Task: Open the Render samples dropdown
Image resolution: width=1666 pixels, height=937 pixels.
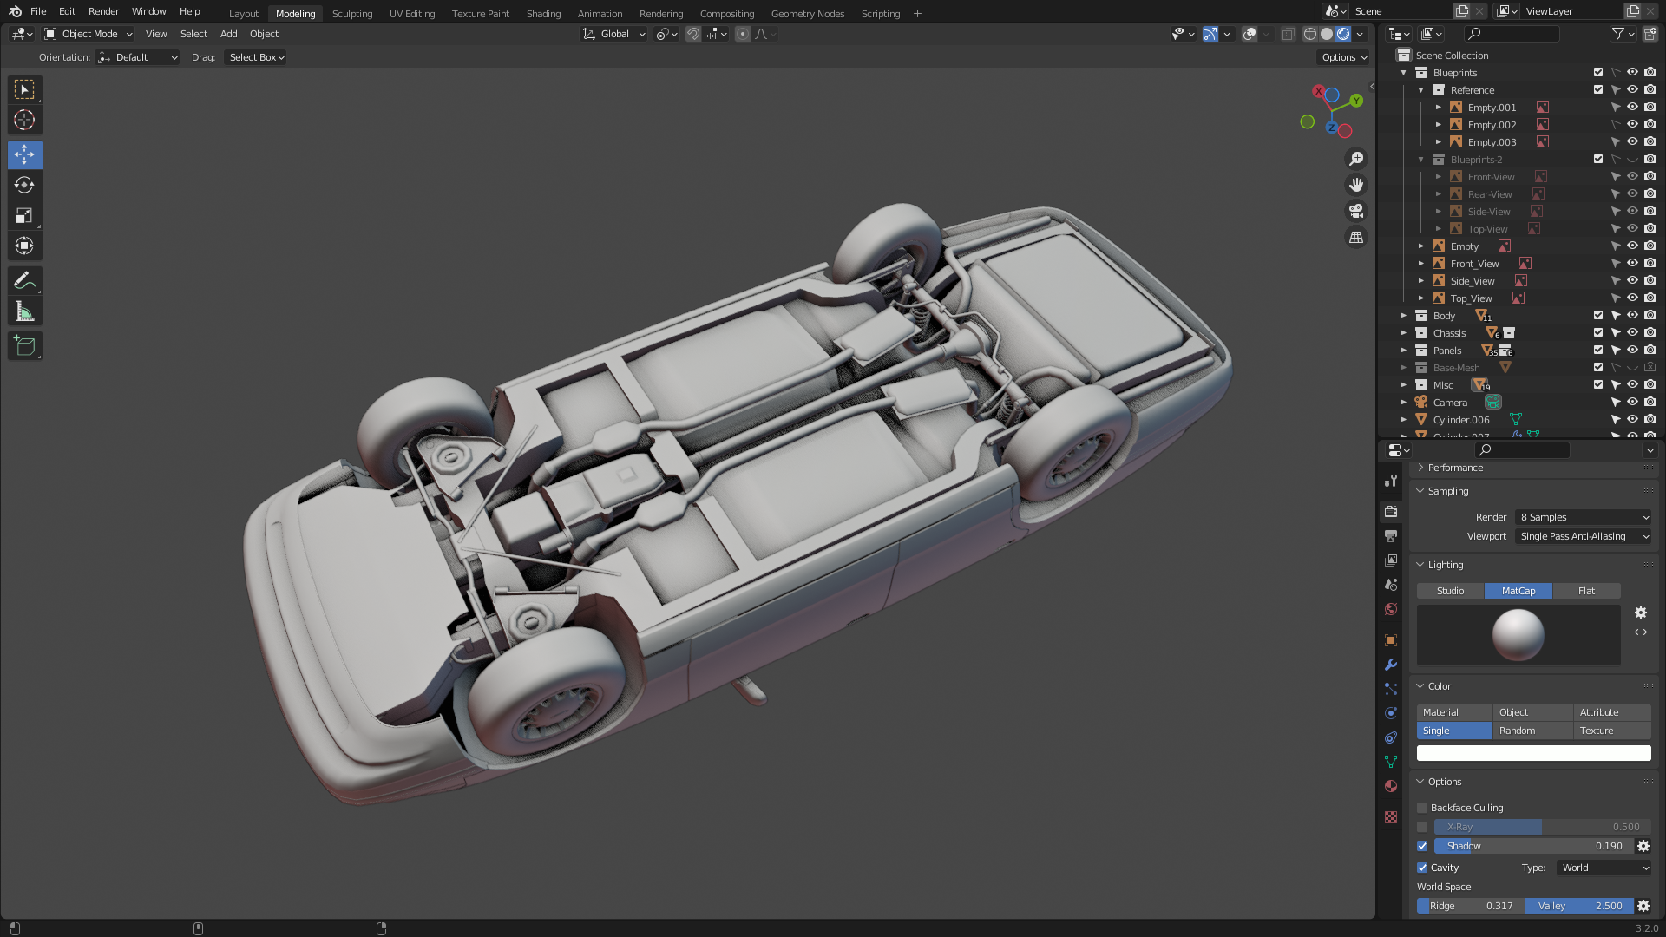Action: 1584,517
